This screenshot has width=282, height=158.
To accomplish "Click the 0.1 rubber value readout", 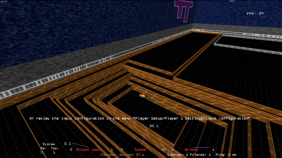I will 67,144.
